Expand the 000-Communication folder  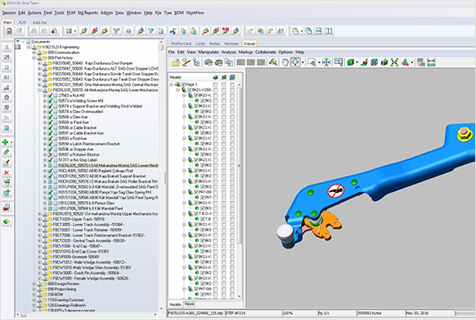(34, 53)
